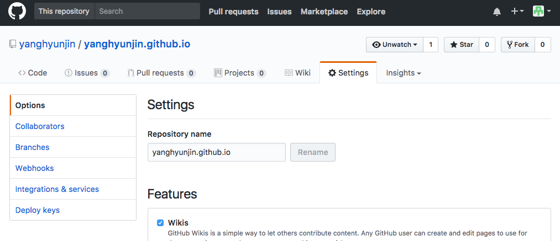560x241 pixels.
Task: Expand the Unwatch dropdown
Action: pos(395,45)
